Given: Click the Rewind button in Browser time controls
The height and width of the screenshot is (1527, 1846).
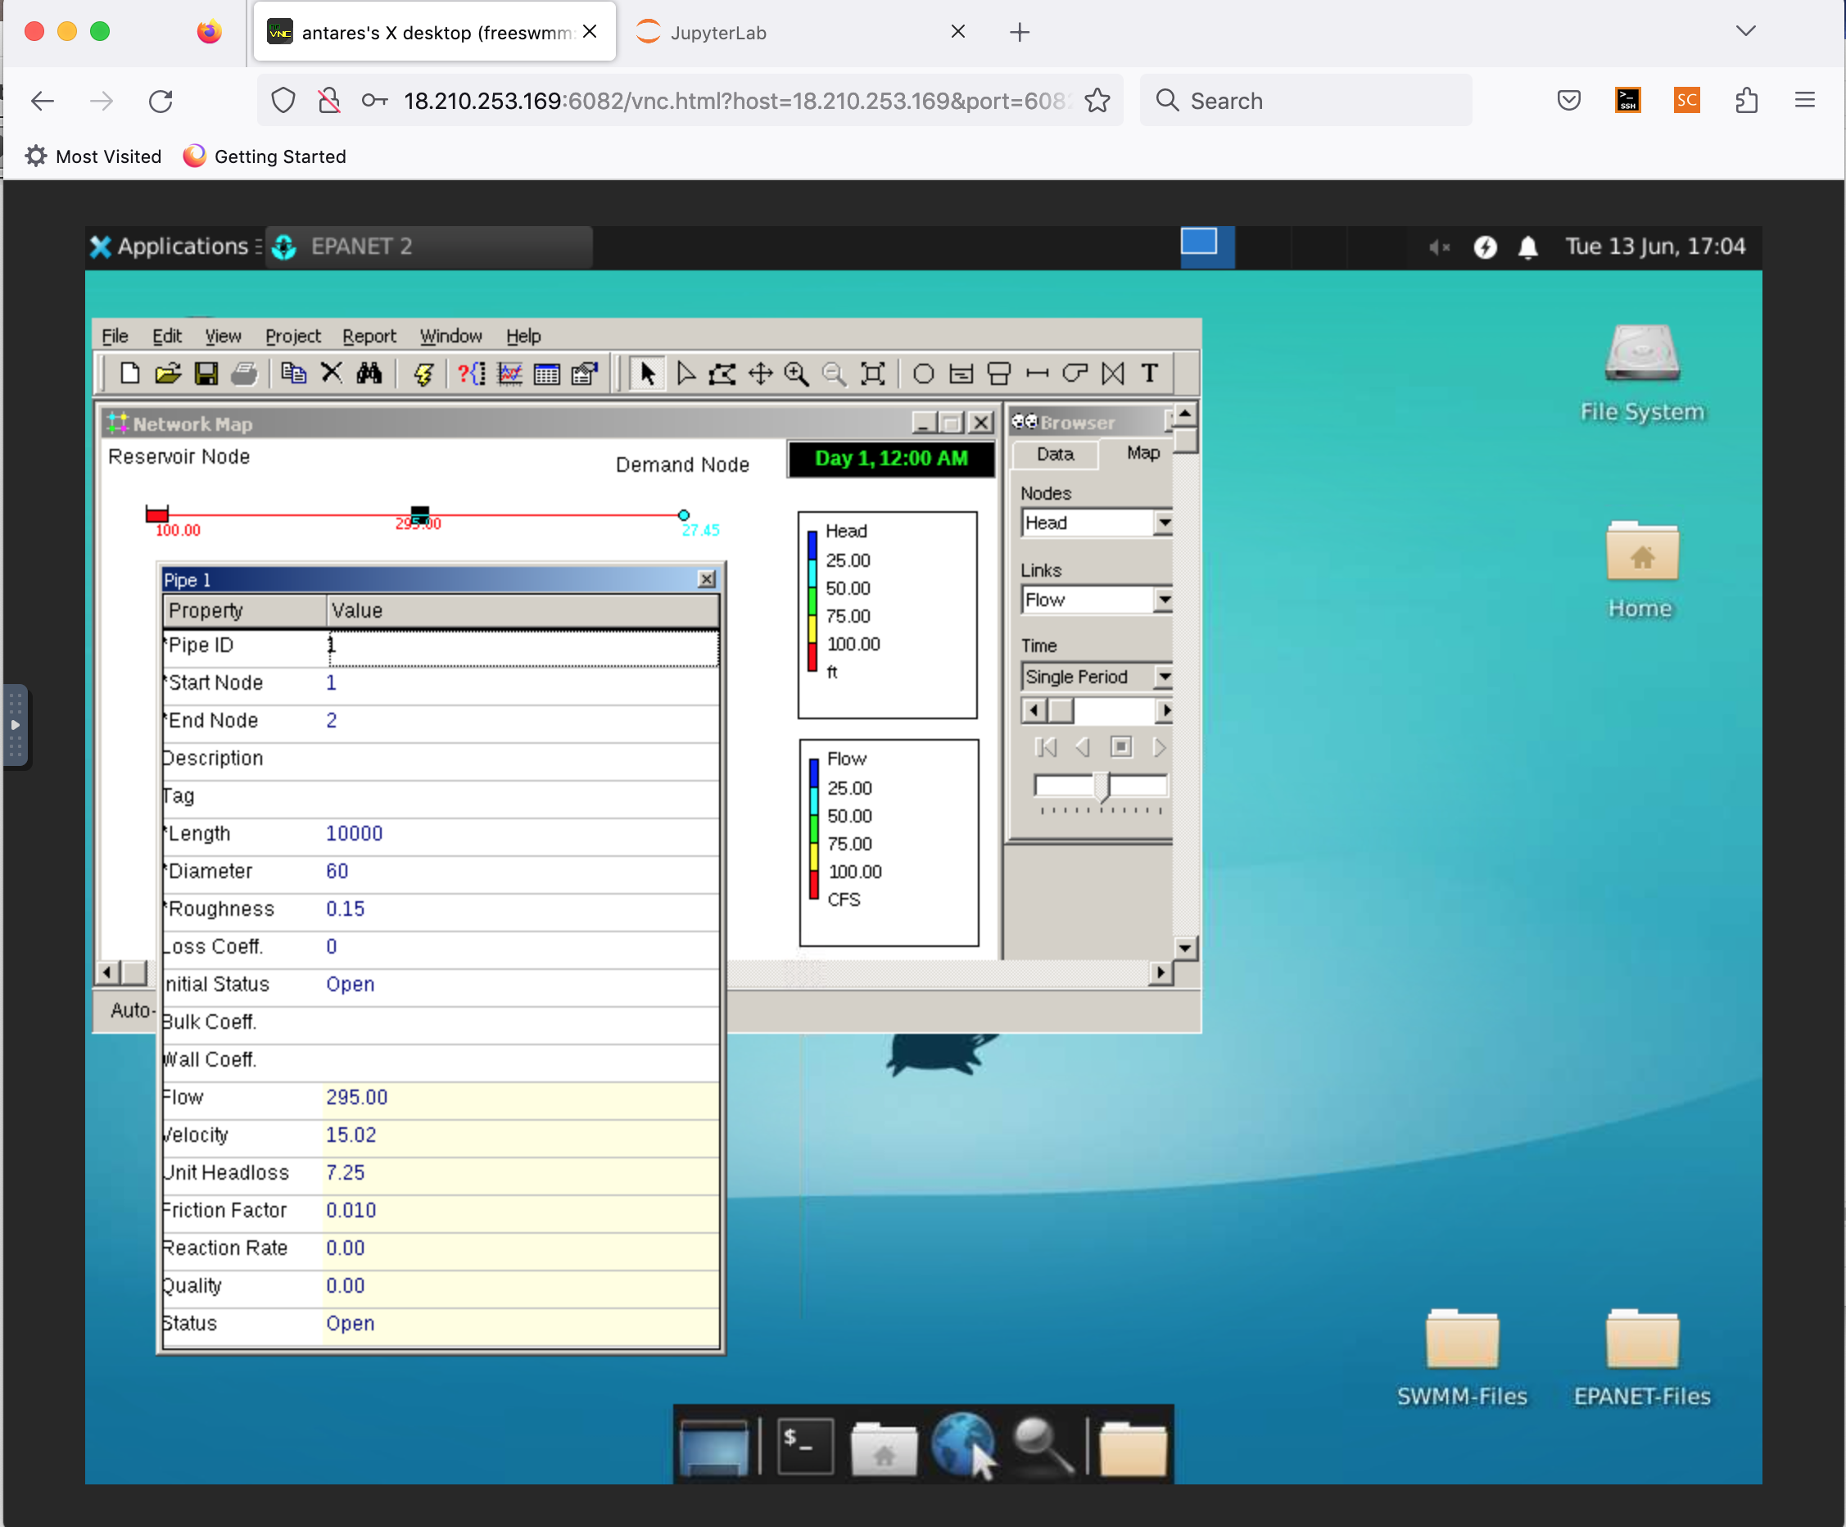Looking at the screenshot, I should click(x=1046, y=747).
